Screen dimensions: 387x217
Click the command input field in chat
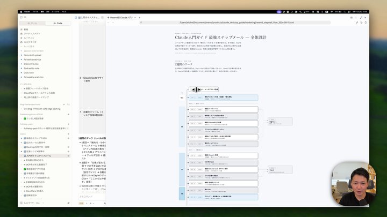pos(92,197)
